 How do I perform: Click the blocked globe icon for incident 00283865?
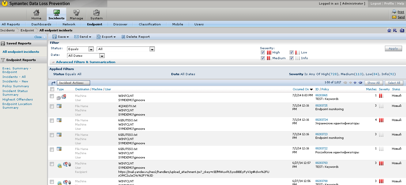pos(64,97)
